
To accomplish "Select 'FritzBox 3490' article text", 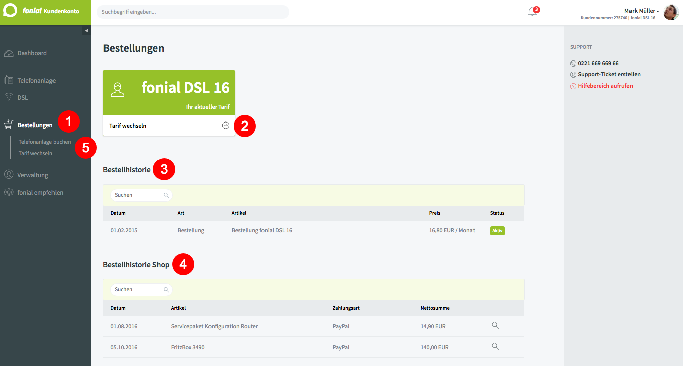I will tap(188, 347).
